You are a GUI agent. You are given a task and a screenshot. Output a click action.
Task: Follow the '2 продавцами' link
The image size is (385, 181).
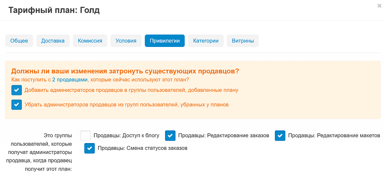click(x=72, y=80)
